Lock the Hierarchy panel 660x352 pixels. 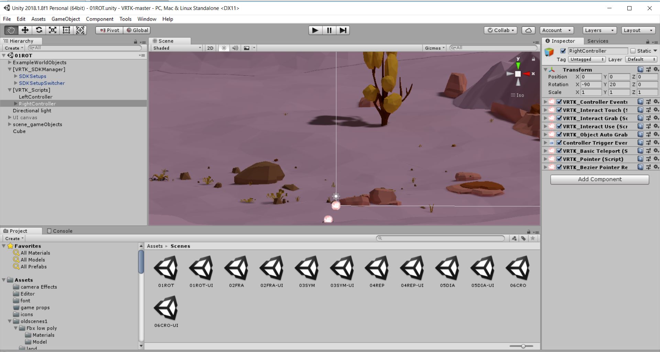coord(135,42)
